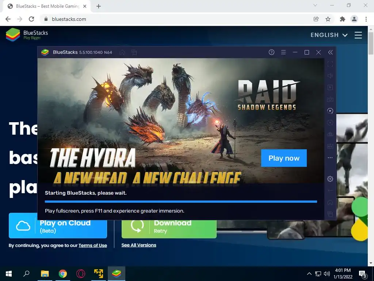This screenshot has height=281, width=374.
Task: Click the Chrome forward arrow
Action: (20, 19)
